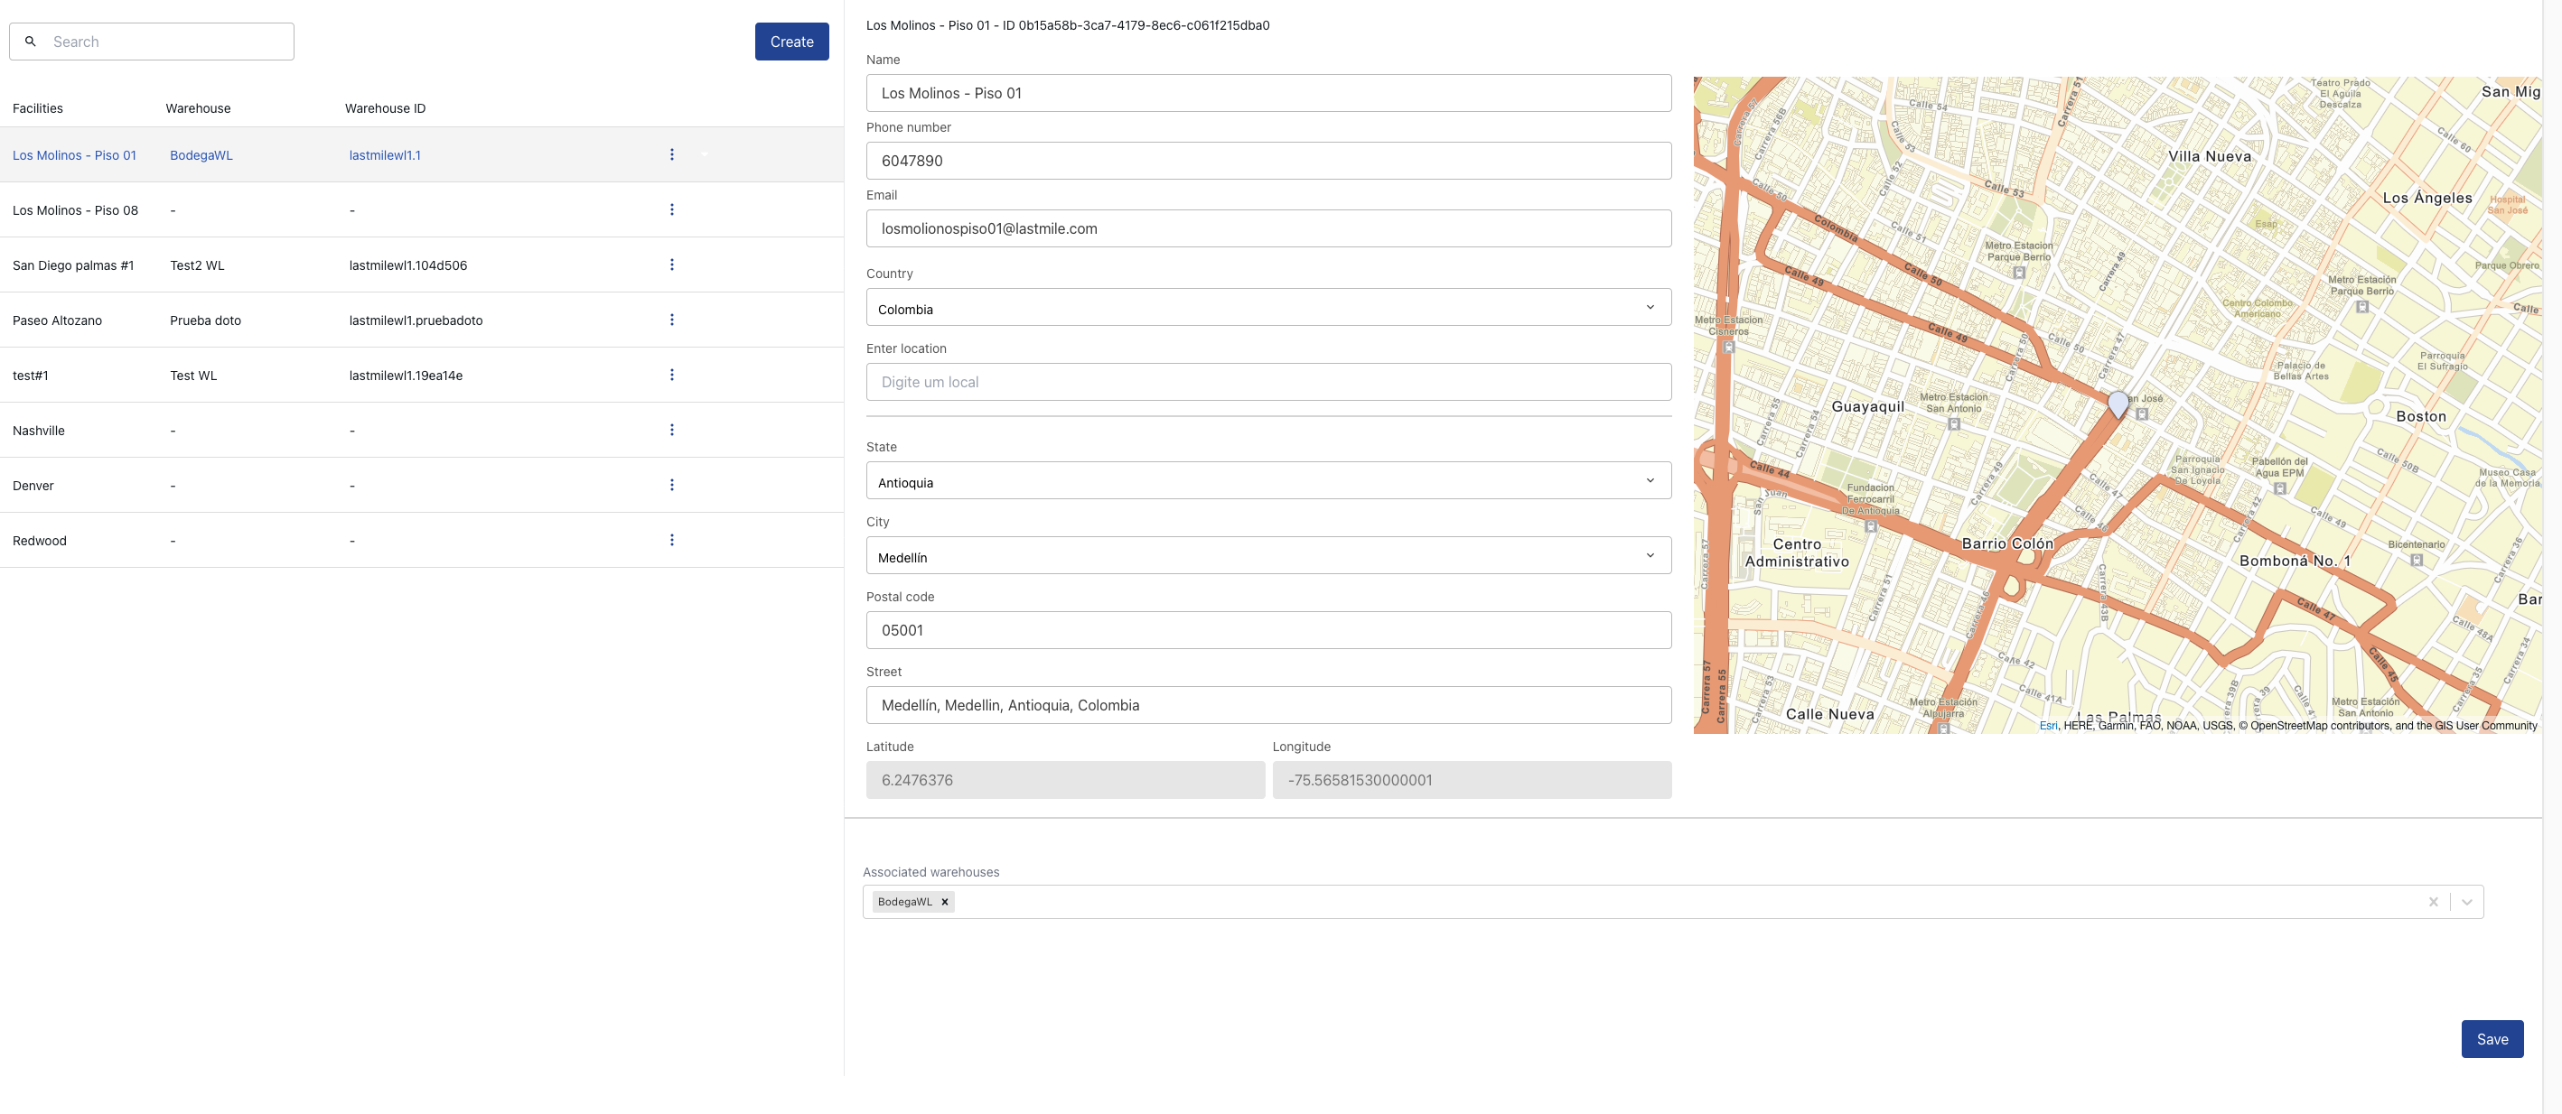Remove BodegaWL tag from associated warehouses
2562x1114 pixels.
944,903
